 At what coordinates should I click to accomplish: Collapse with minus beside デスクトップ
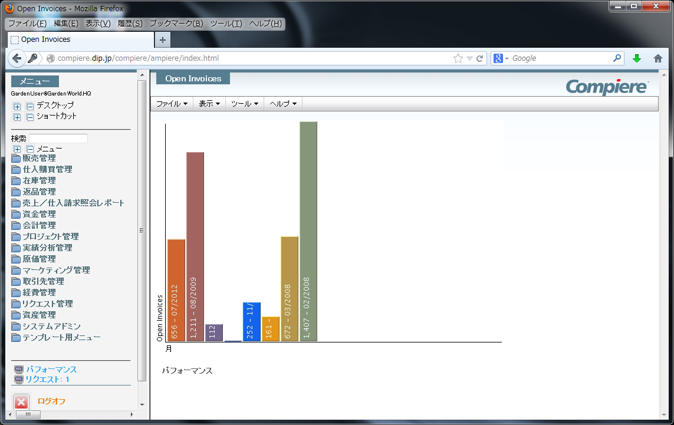click(29, 106)
